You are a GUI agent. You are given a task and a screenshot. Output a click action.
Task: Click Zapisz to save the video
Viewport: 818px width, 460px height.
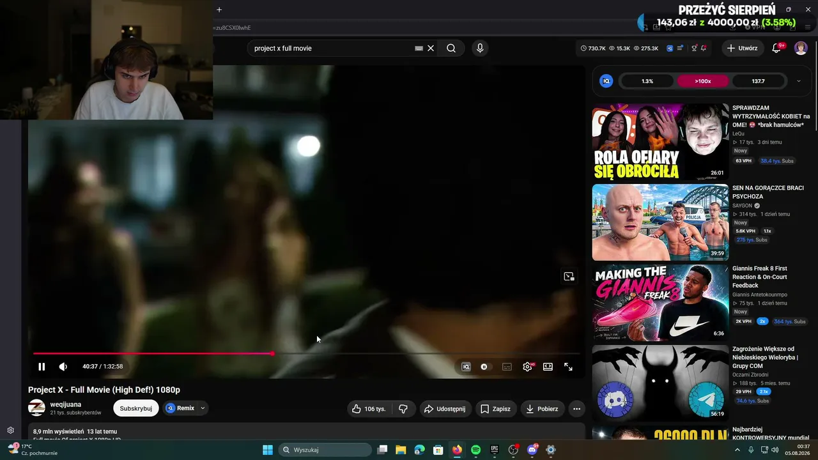coord(495,409)
